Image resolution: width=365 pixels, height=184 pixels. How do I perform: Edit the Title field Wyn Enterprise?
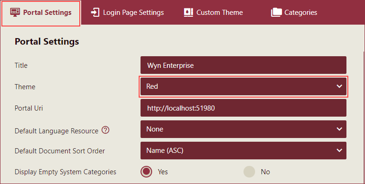243,65
